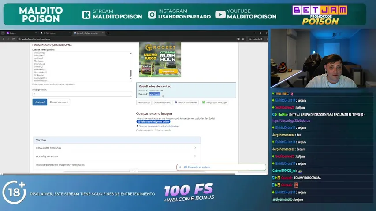This screenshot has width=376, height=211.
Task: Click the ¡Sortear! button
Action: 40,102
